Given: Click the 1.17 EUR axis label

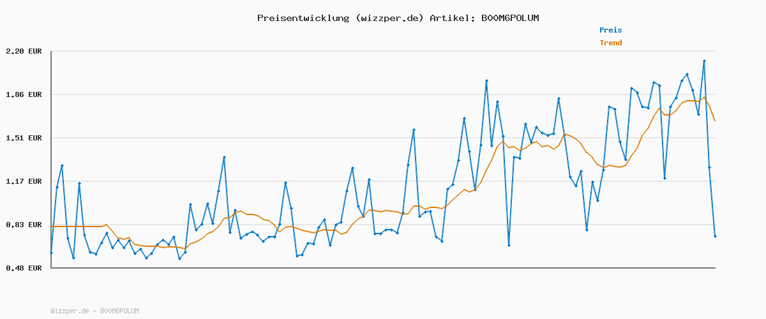Looking at the screenshot, I should tap(23, 181).
